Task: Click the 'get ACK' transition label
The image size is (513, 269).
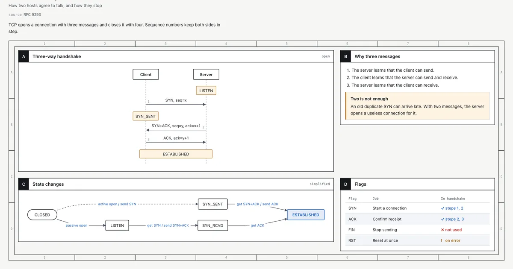Action: (257, 225)
